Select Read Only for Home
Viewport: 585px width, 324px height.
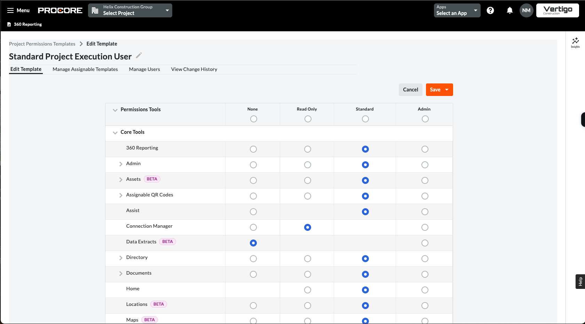click(308, 290)
